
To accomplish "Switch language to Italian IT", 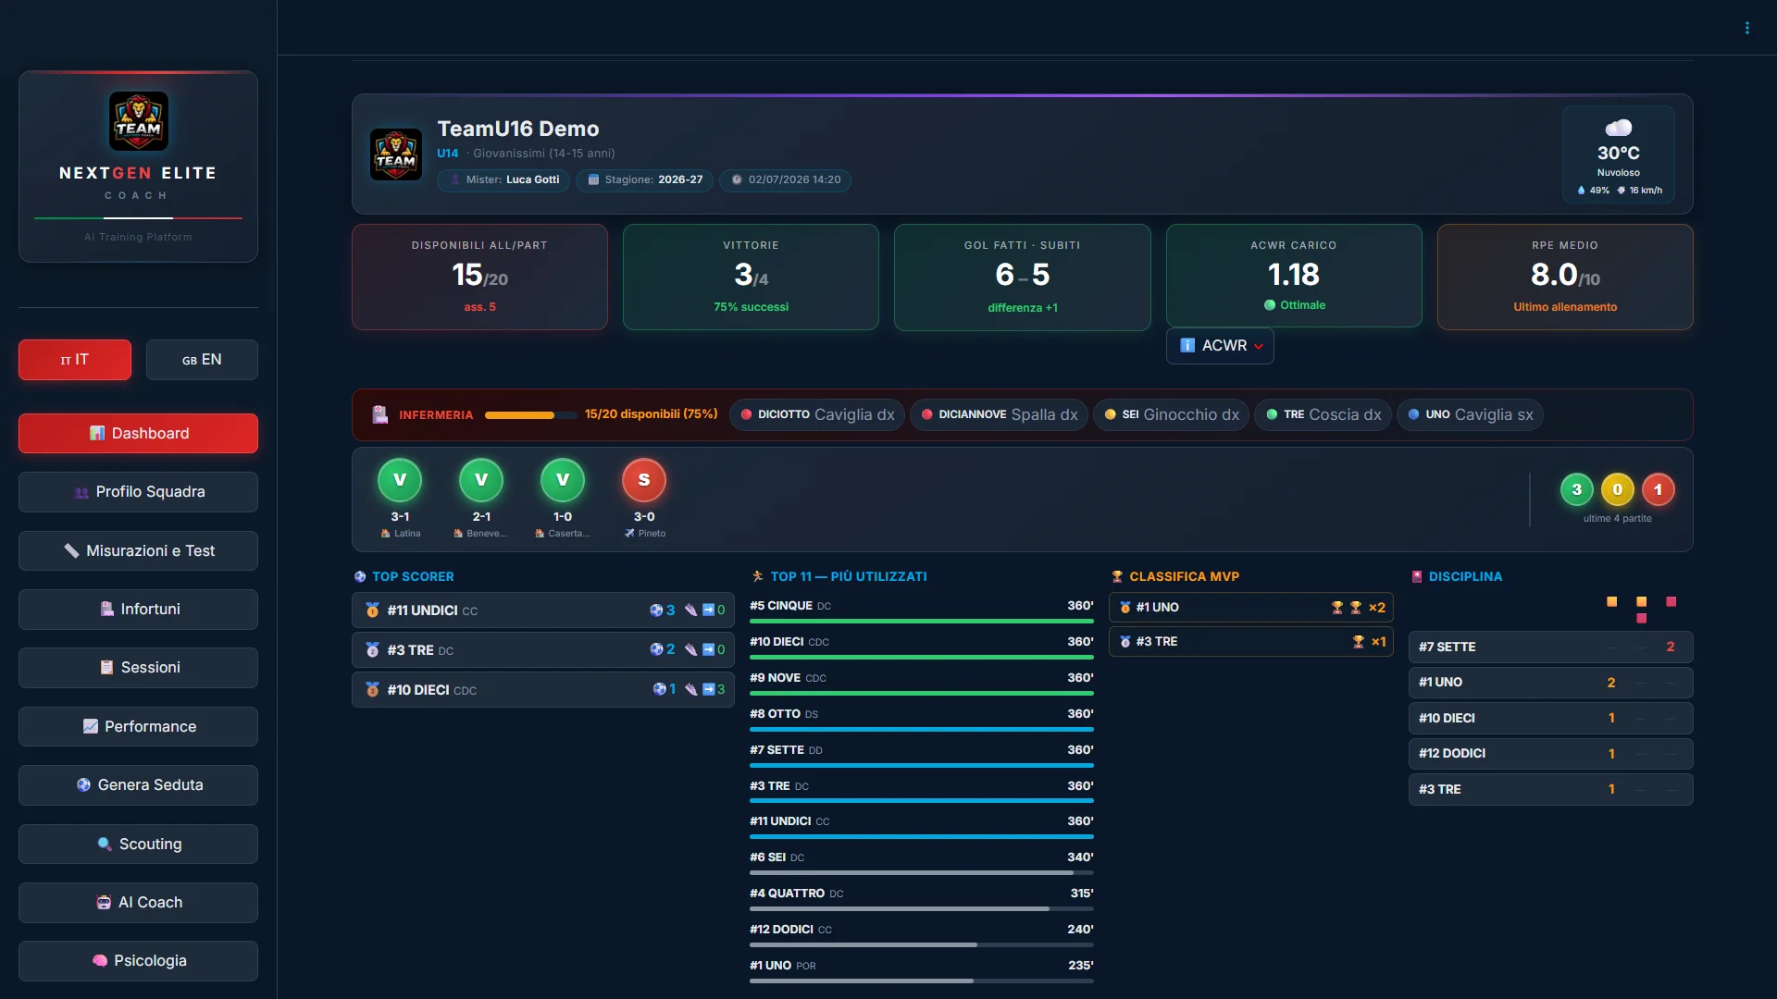I will click(x=75, y=360).
